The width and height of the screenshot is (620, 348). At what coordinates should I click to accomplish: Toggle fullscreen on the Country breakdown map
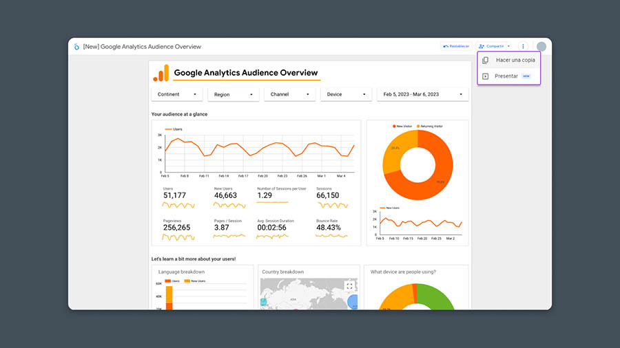coord(349,286)
